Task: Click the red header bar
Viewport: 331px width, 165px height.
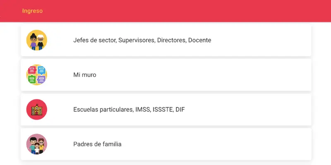Action: [x=186, y=11]
